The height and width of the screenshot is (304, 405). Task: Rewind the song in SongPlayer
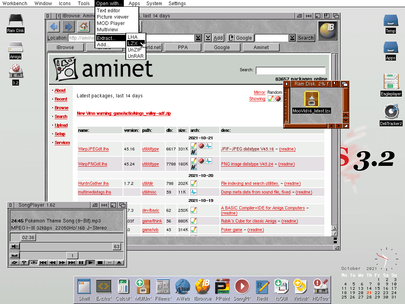53,263
